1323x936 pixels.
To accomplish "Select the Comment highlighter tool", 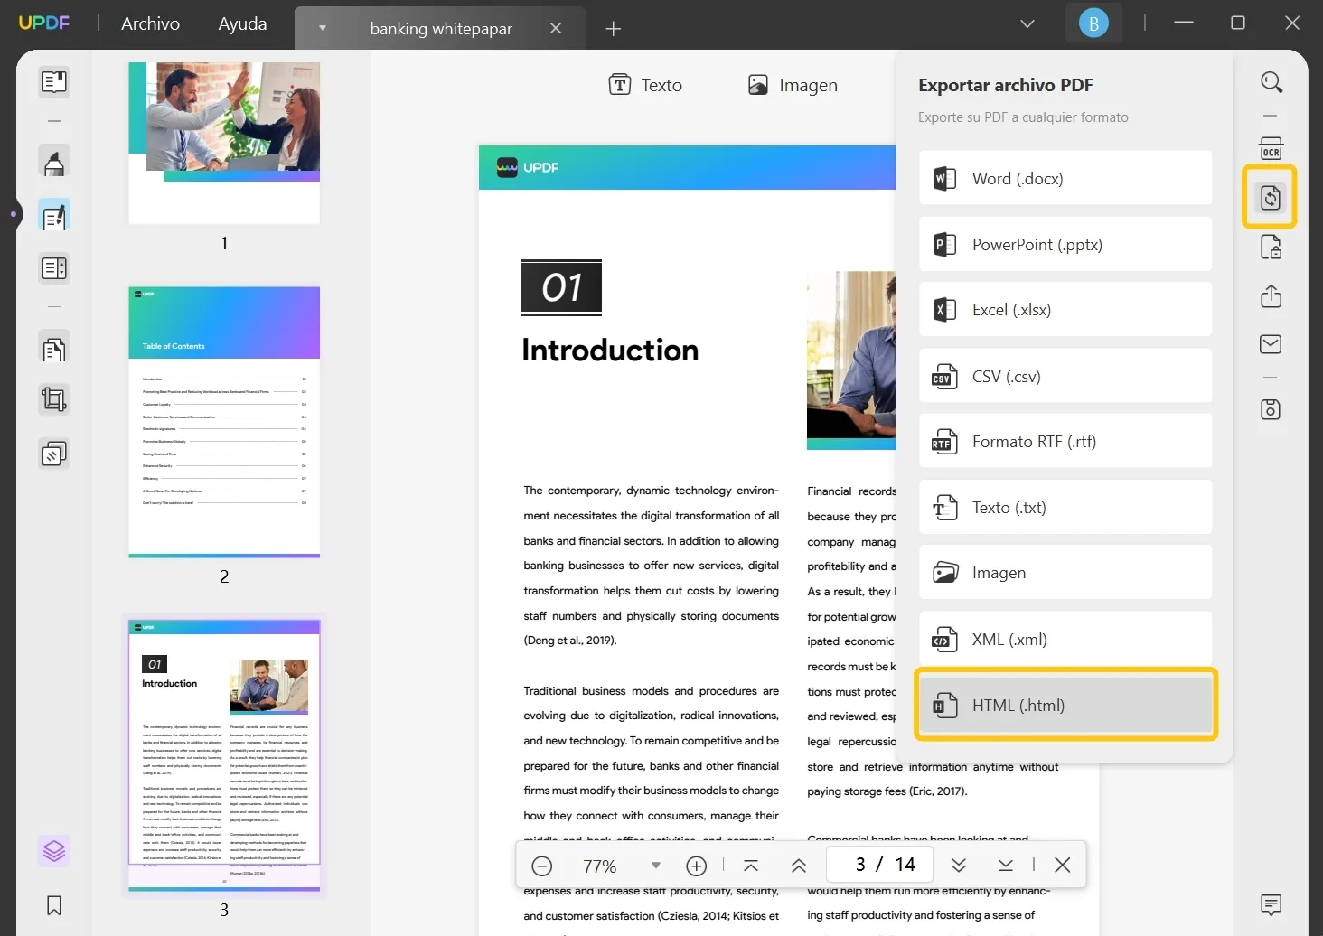I will coord(54,163).
